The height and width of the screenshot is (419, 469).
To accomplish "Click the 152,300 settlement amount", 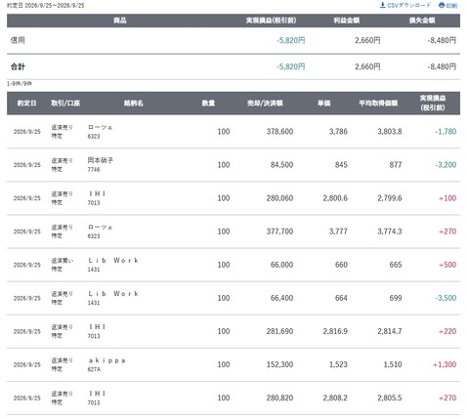I will (279, 364).
